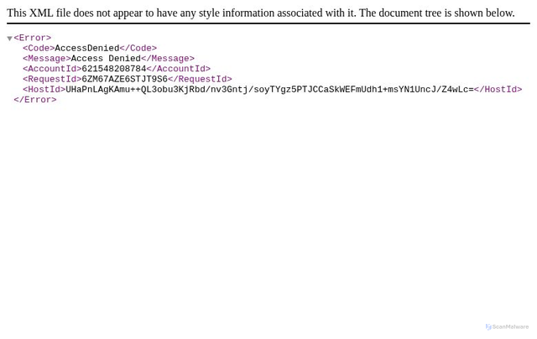537x339 pixels.
Task: Select the RequestId value 6ZM67AZE6STJT9S6
Action: click(125, 79)
